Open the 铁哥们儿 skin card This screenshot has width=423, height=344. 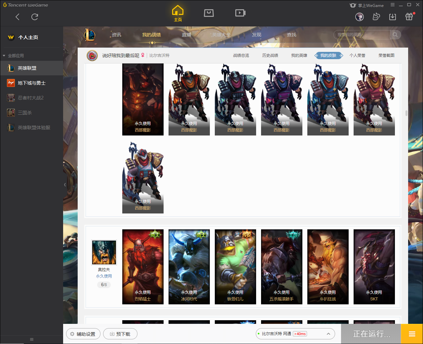[x=235, y=267]
